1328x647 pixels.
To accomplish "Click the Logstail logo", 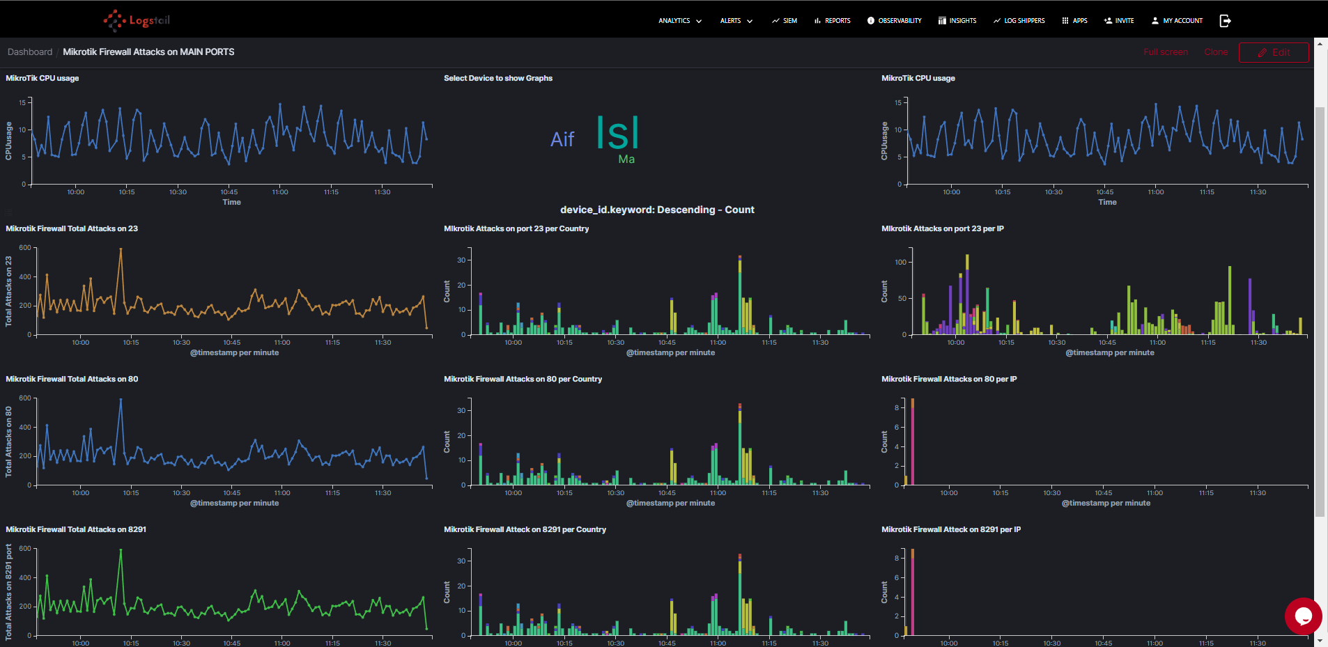I will coord(137,20).
